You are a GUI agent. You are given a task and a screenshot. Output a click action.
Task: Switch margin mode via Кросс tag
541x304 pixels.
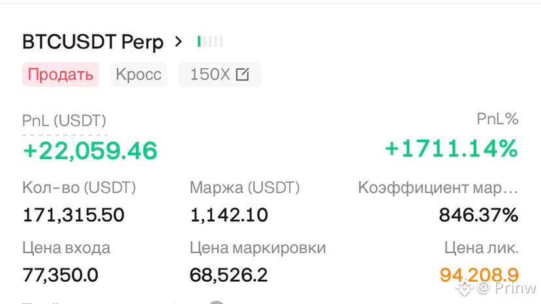click(x=139, y=74)
